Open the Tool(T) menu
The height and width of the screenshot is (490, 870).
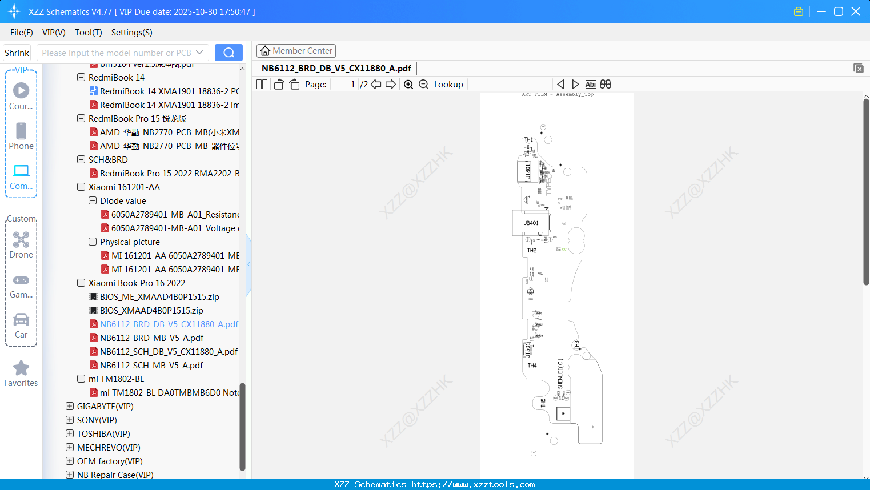pyautogui.click(x=89, y=33)
